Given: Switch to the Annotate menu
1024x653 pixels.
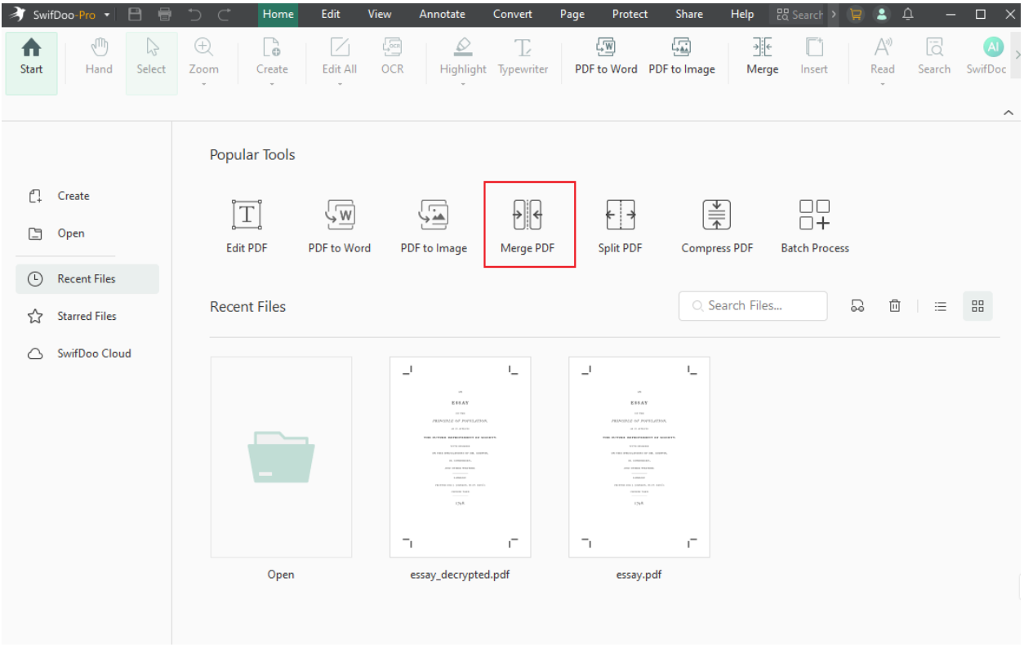Looking at the screenshot, I should (443, 14).
